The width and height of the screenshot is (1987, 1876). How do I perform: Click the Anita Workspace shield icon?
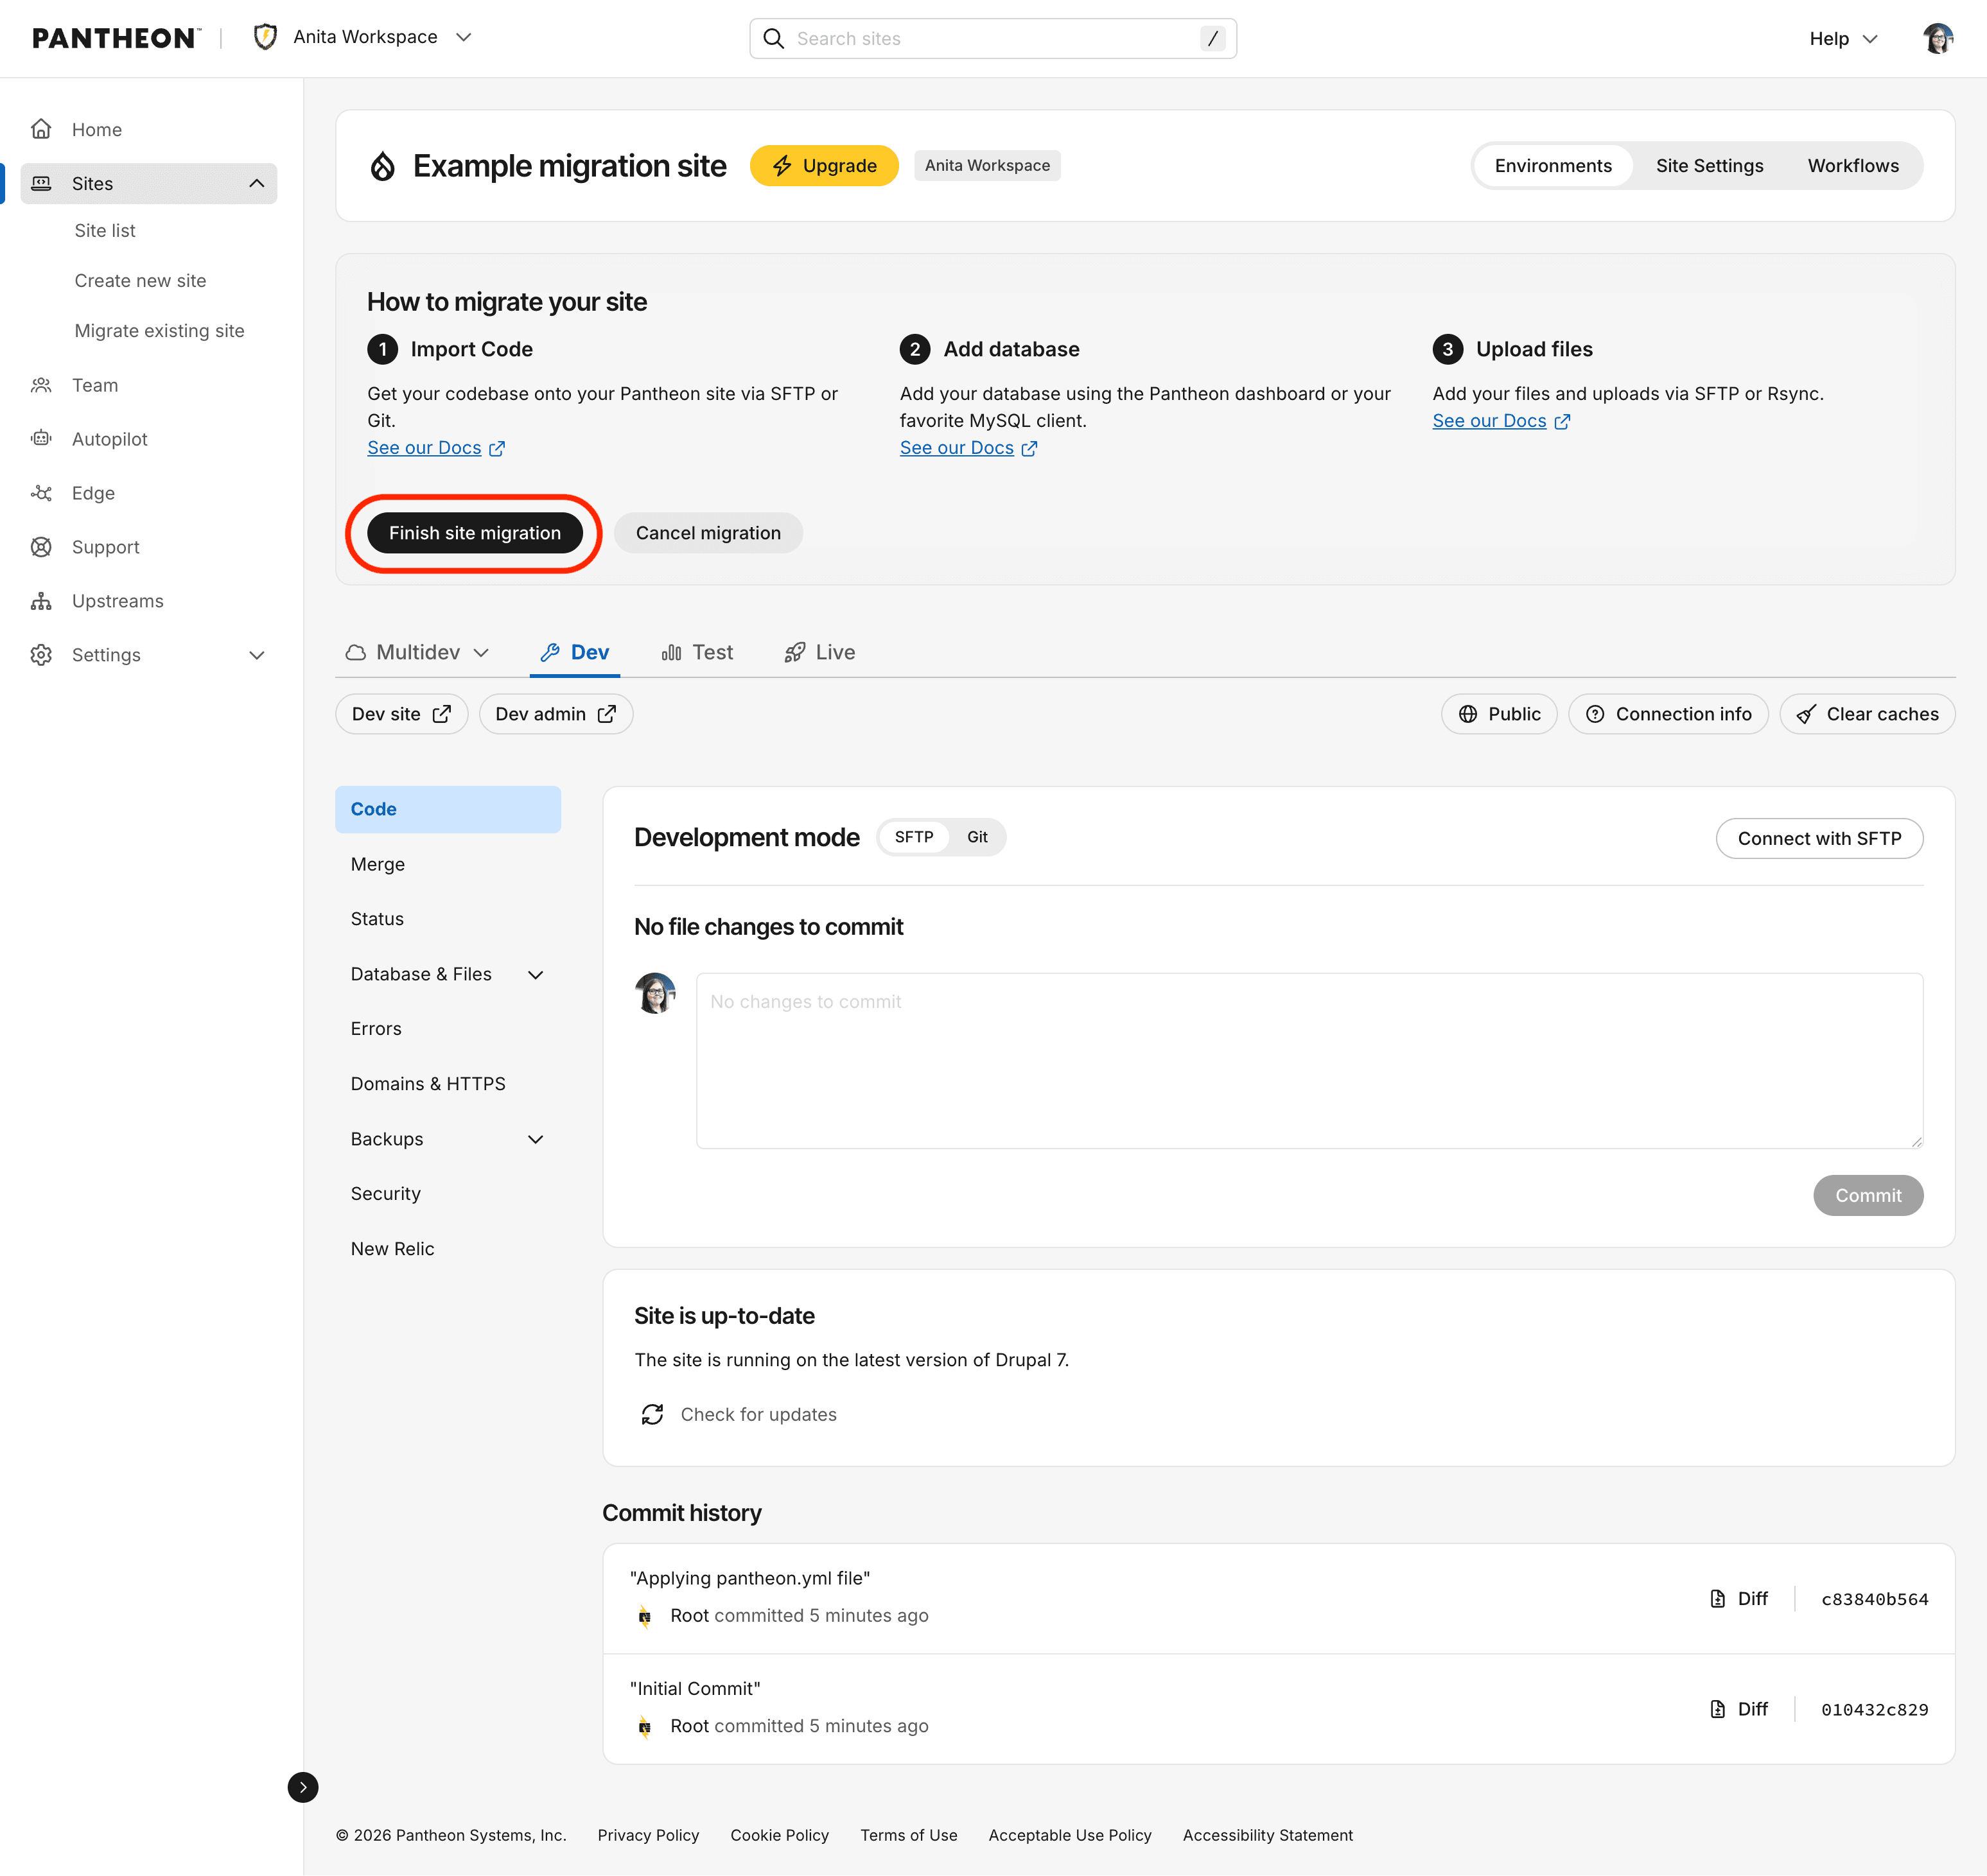pos(265,37)
